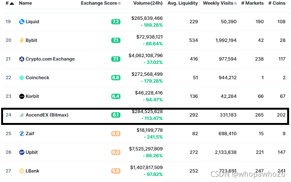Click weekly visits value 2,133,838
The image size is (291, 182).
coord(226,152)
